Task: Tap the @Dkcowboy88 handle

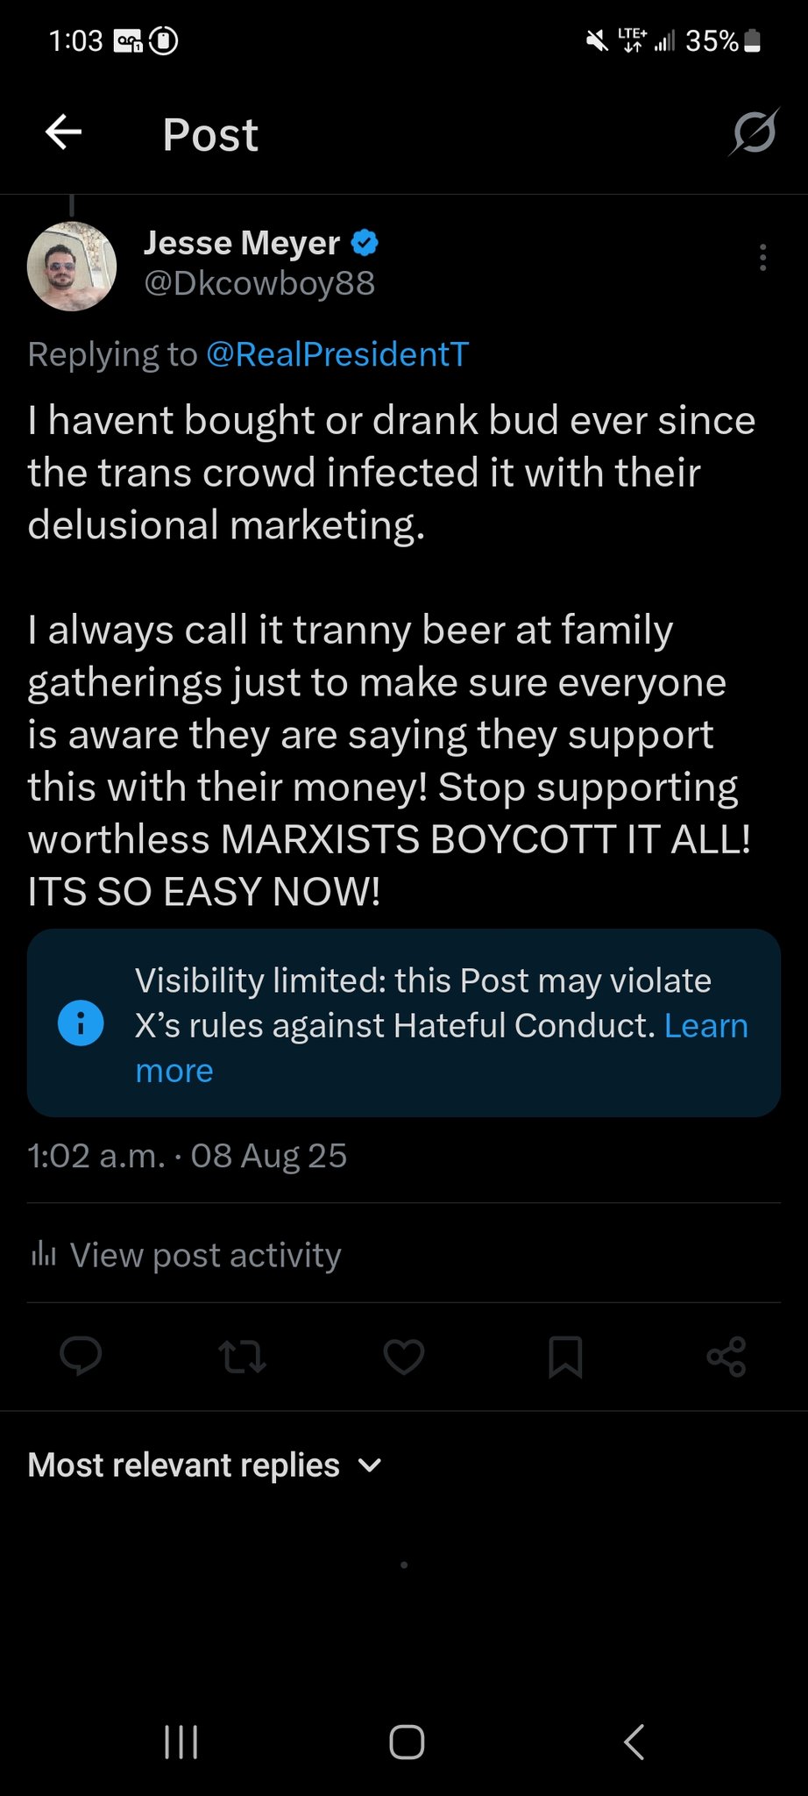Action: click(259, 283)
